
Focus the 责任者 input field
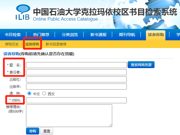(x=76, y=72)
